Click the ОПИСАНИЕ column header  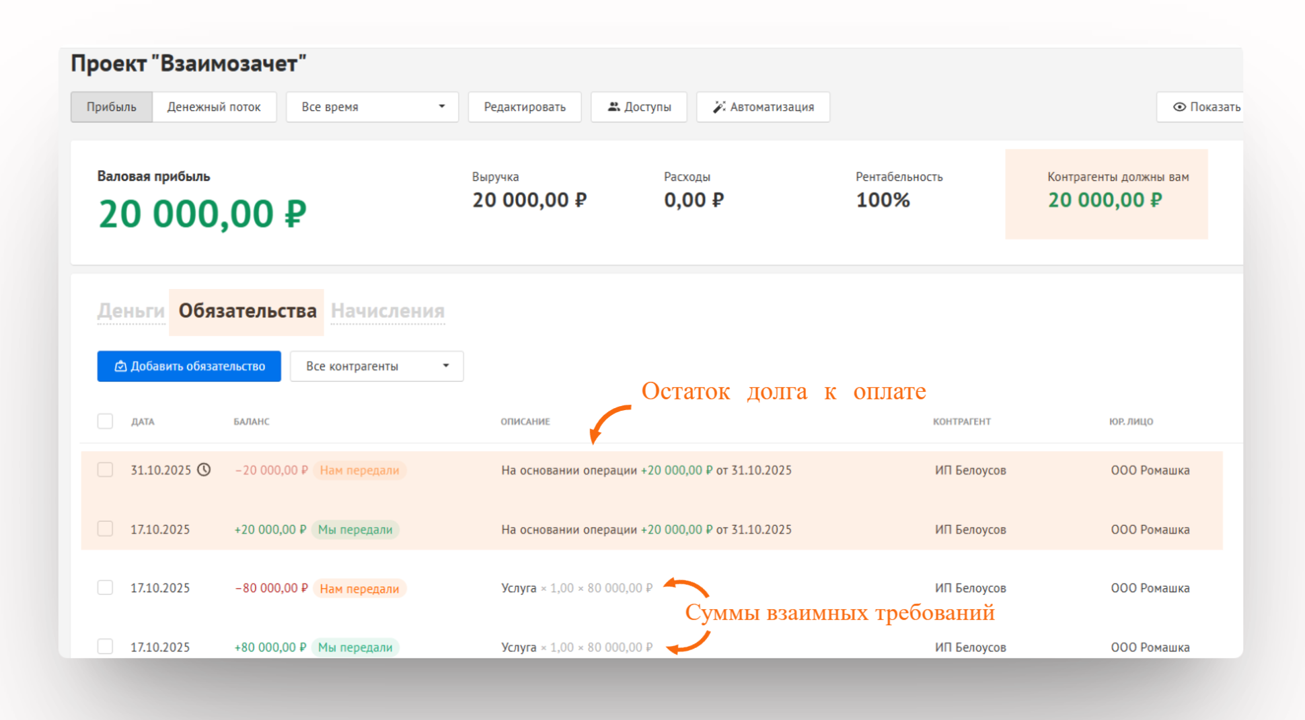[525, 422]
